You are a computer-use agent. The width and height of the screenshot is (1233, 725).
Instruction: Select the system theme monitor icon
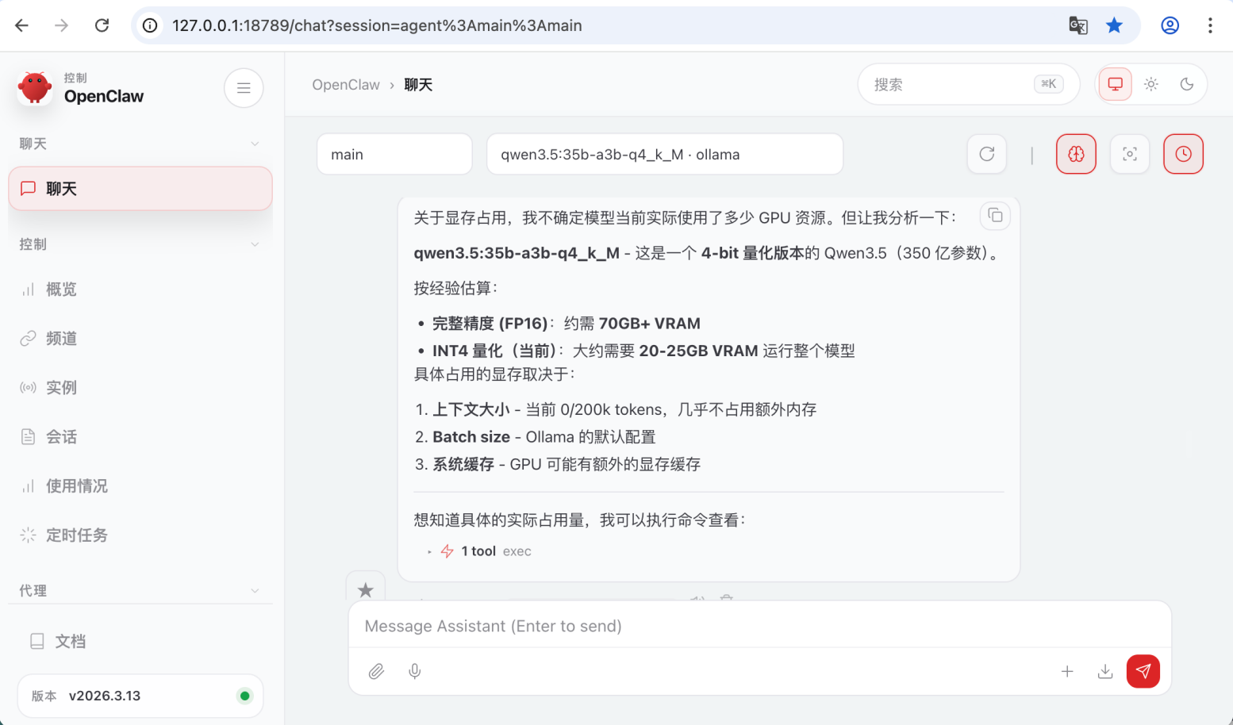tap(1115, 84)
